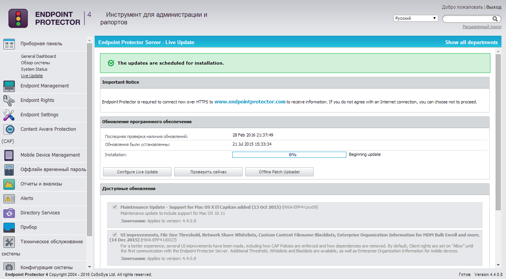Click the updates scheduled for installation message

(171, 63)
